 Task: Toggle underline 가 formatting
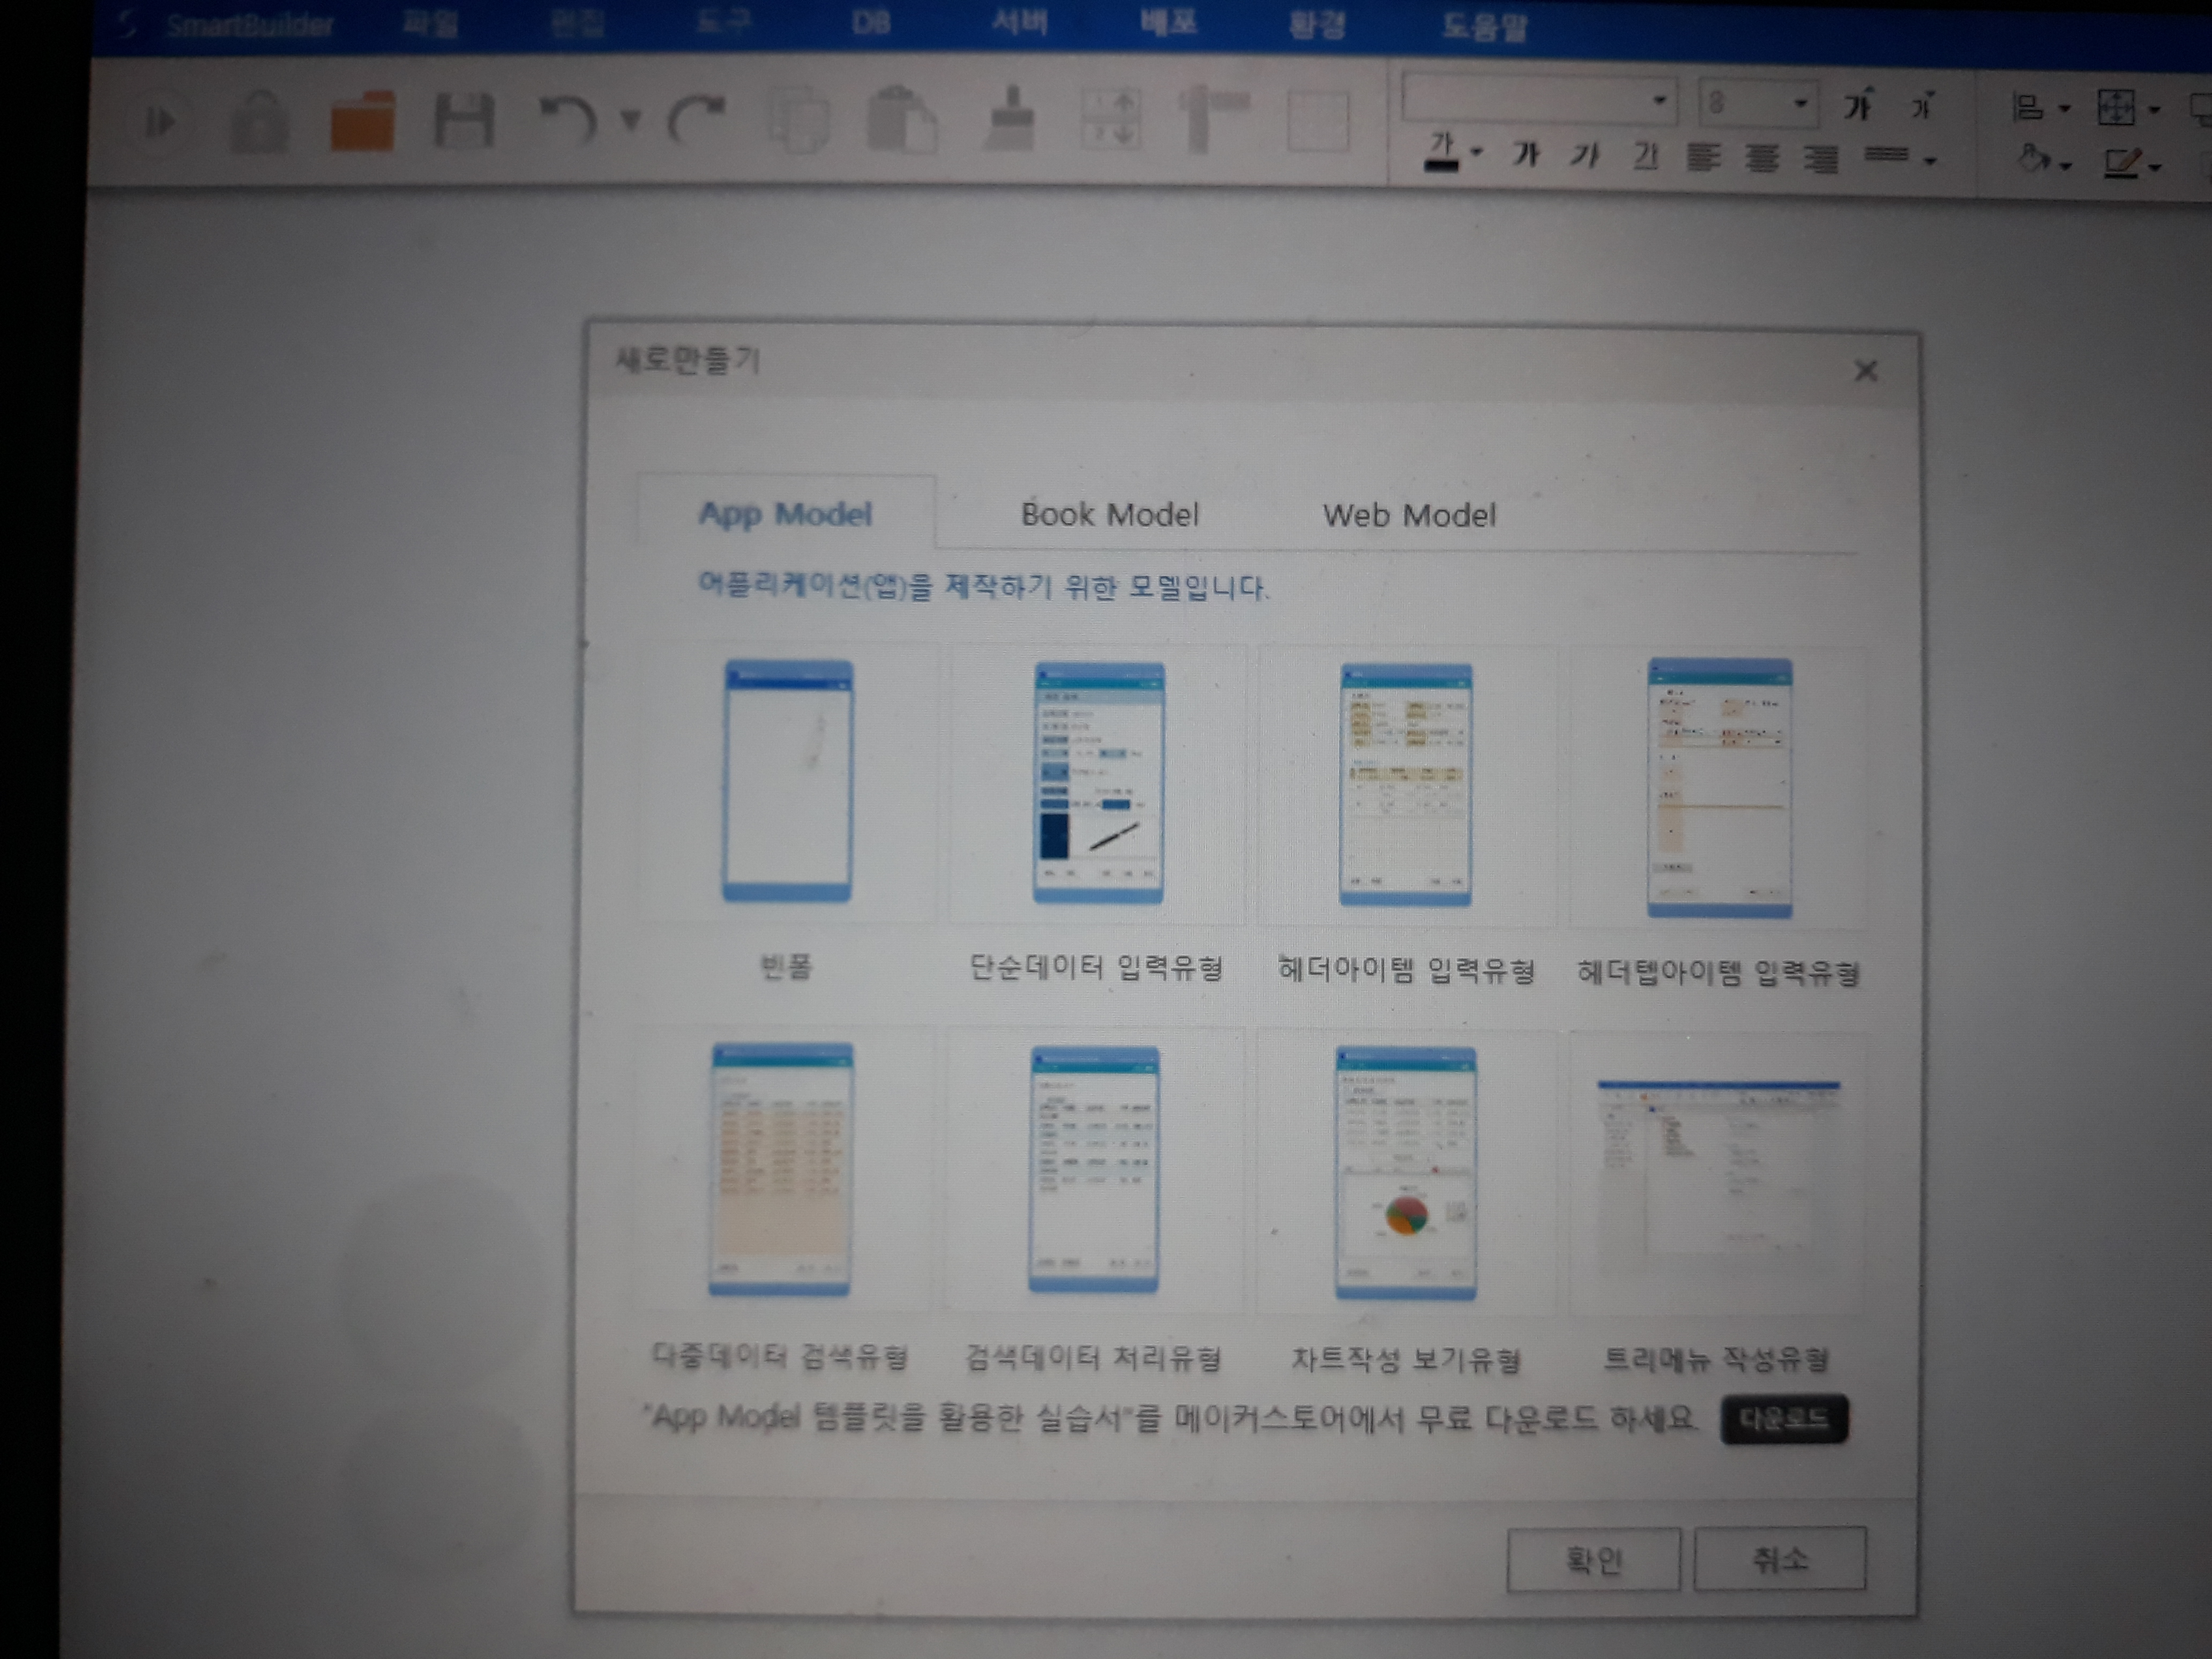click(x=1645, y=156)
